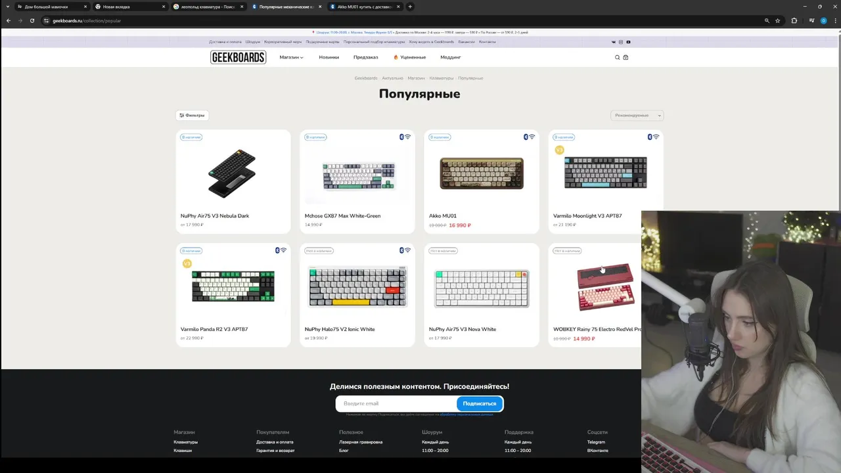Open the Varmilo Moonlight V3 APT87 title
This screenshot has width=841, height=473.
pyautogui.click(x=587, y=215)
